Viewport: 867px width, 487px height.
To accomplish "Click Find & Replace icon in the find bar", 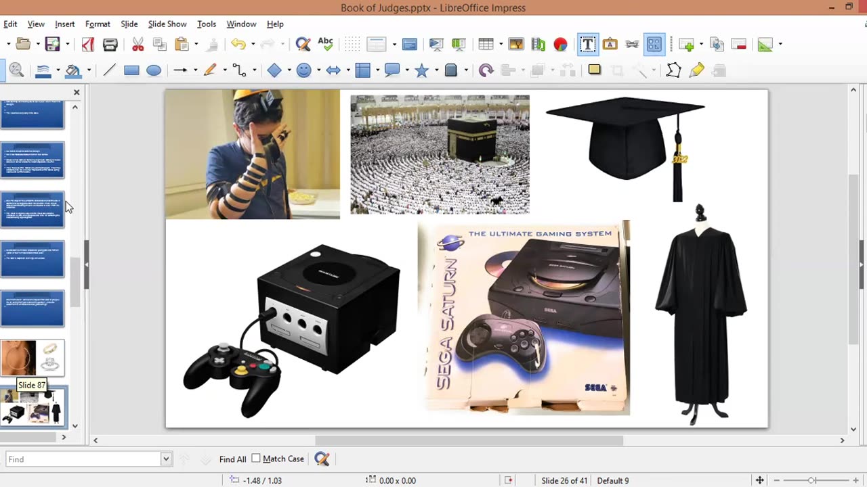I will click(x=322, y=459).
